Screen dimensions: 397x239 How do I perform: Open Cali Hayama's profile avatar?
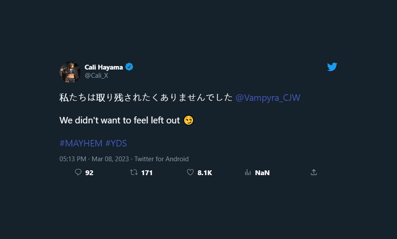(70, 72)
